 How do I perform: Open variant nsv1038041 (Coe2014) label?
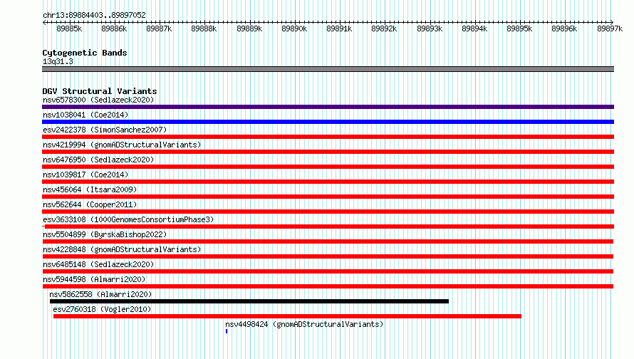point(85,115)
